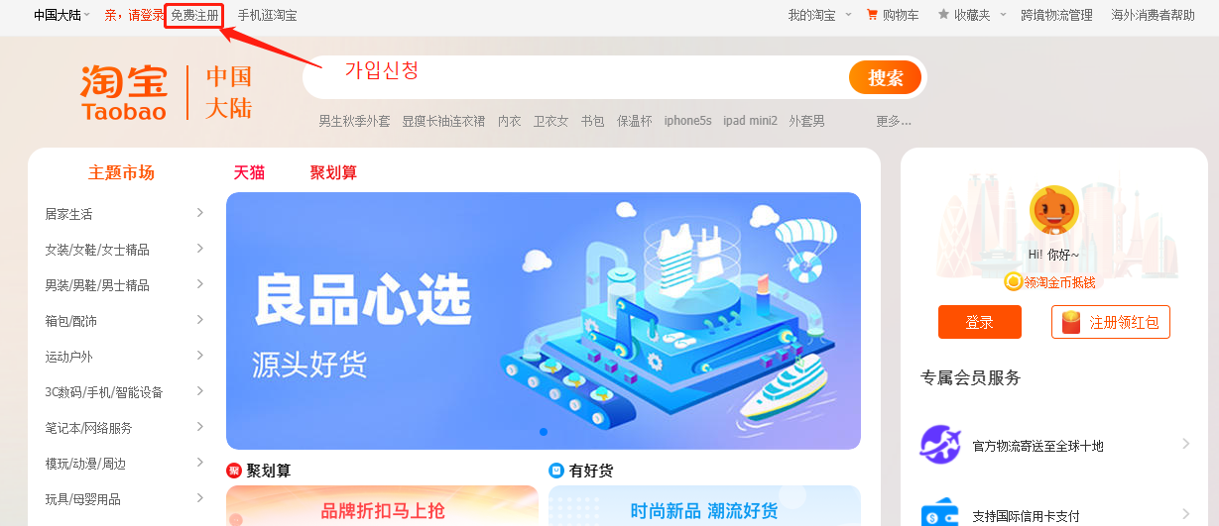This screenshot has width=1219, height=526.
Task: Click in the search input field
Action: [x=575, y=77]
